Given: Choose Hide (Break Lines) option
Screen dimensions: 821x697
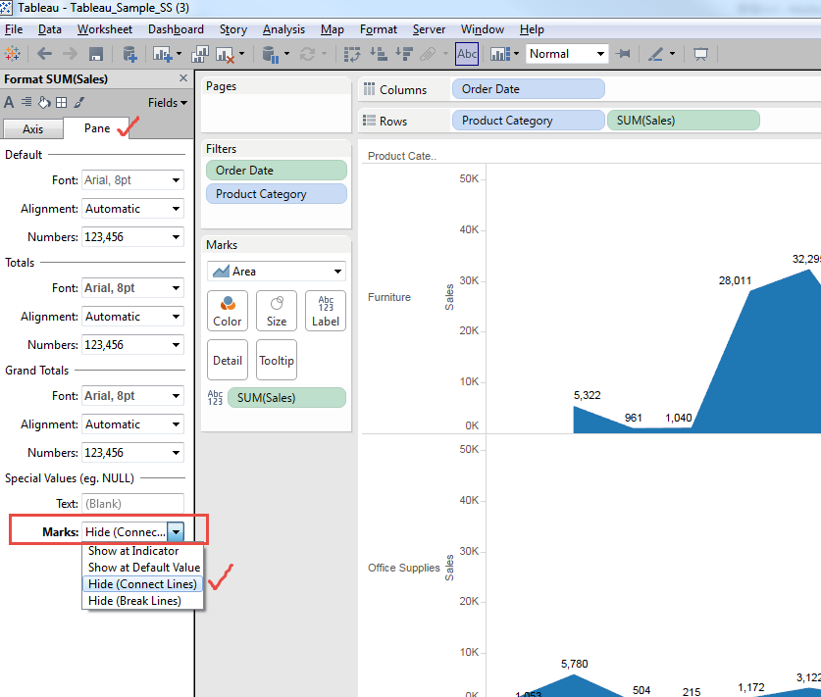Looking at the screenshot, I should point(142,601).
